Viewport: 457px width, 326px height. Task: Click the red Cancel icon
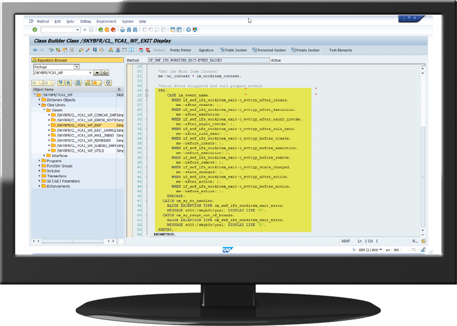pyautogui.click(x=113, y=30)
